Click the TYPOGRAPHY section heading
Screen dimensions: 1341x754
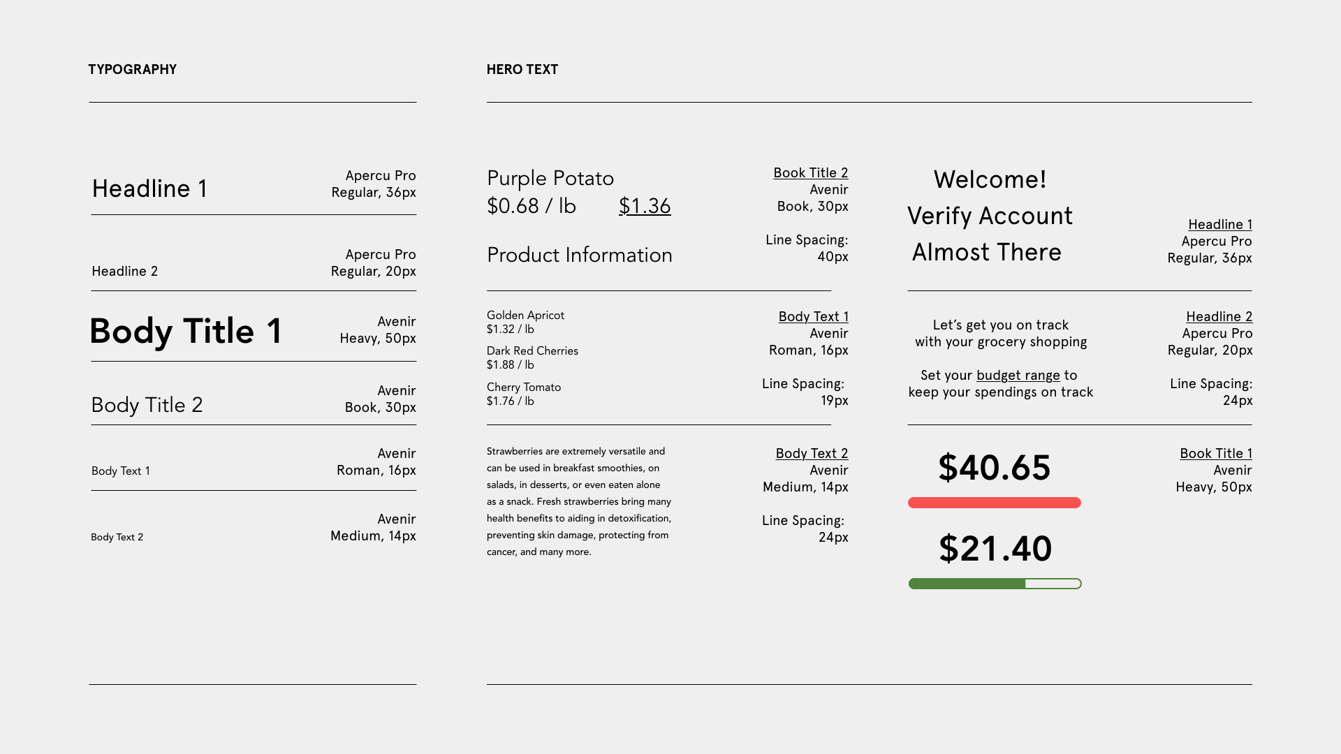click(x=132, y=70)
